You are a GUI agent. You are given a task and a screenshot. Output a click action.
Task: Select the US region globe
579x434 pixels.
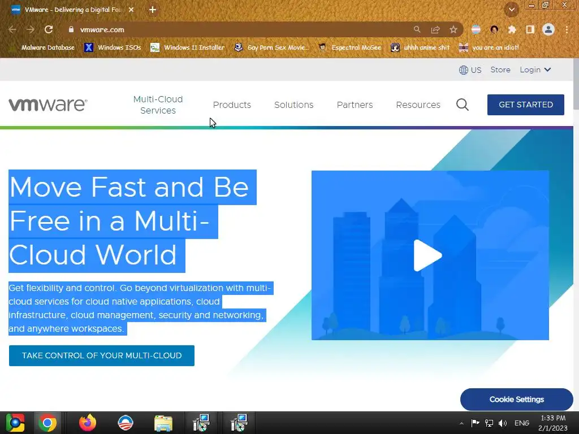(x=470, y=70)
